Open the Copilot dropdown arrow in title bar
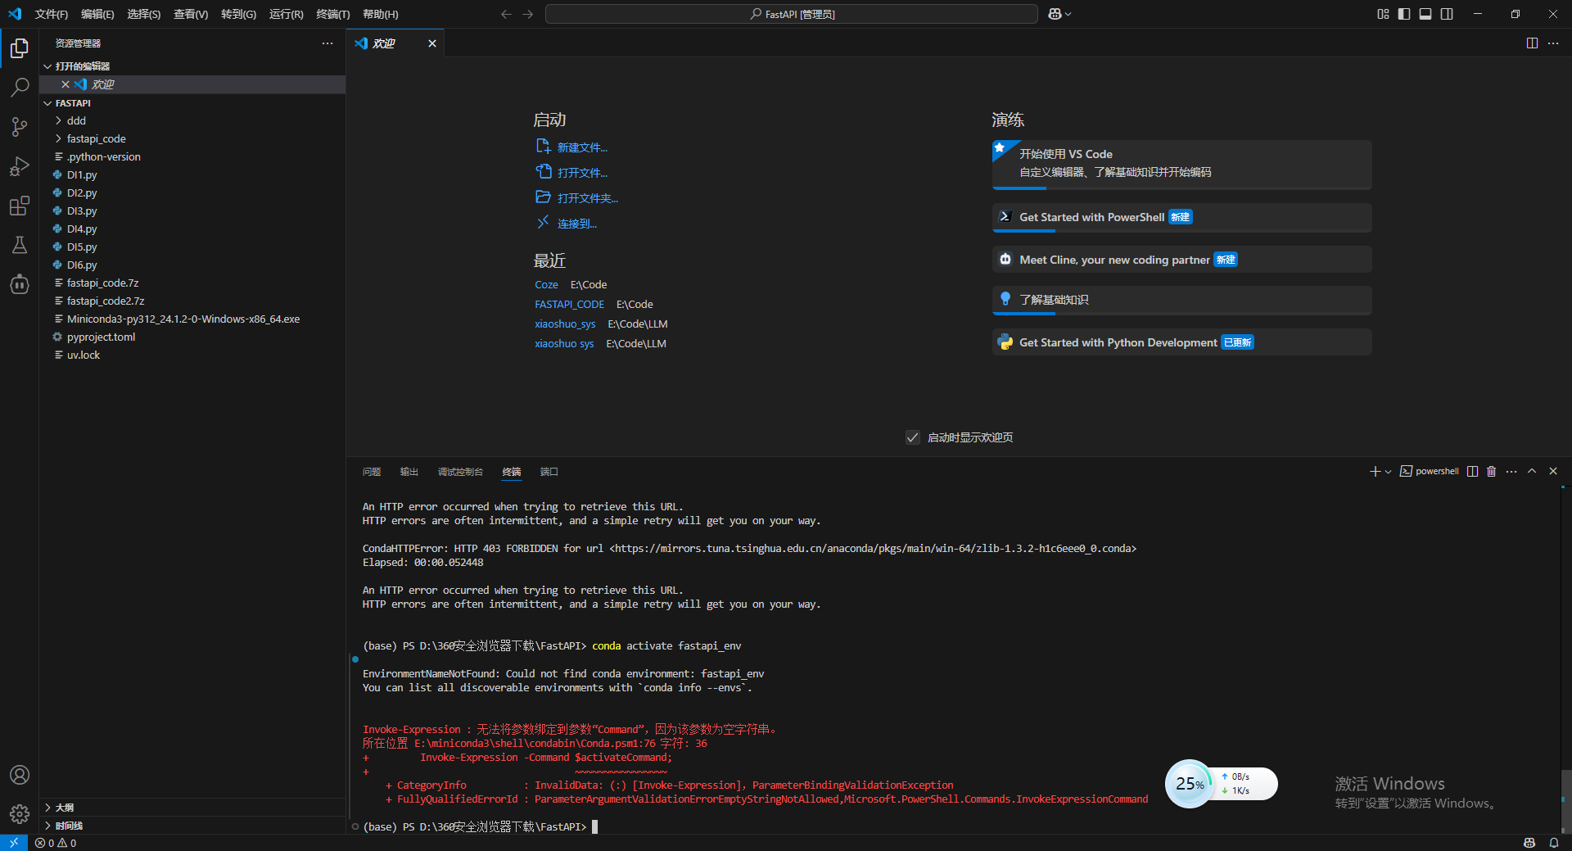 click(x=1068, y=14)
